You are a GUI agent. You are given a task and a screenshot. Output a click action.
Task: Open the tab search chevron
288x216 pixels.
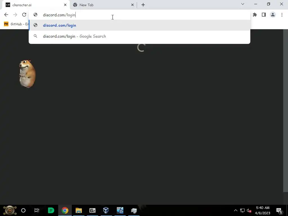click(x=243, y=4)
